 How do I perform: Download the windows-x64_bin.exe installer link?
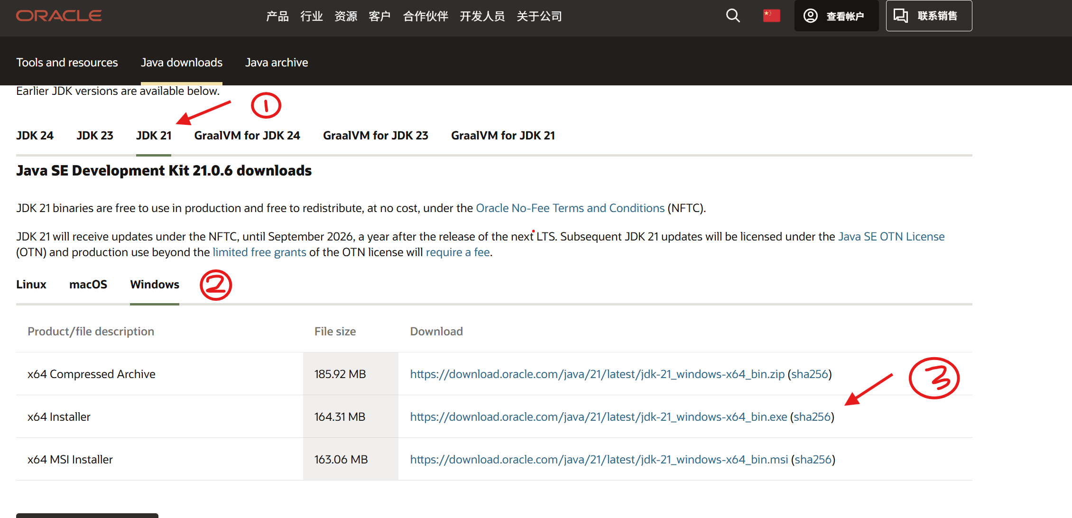point(598,417)
